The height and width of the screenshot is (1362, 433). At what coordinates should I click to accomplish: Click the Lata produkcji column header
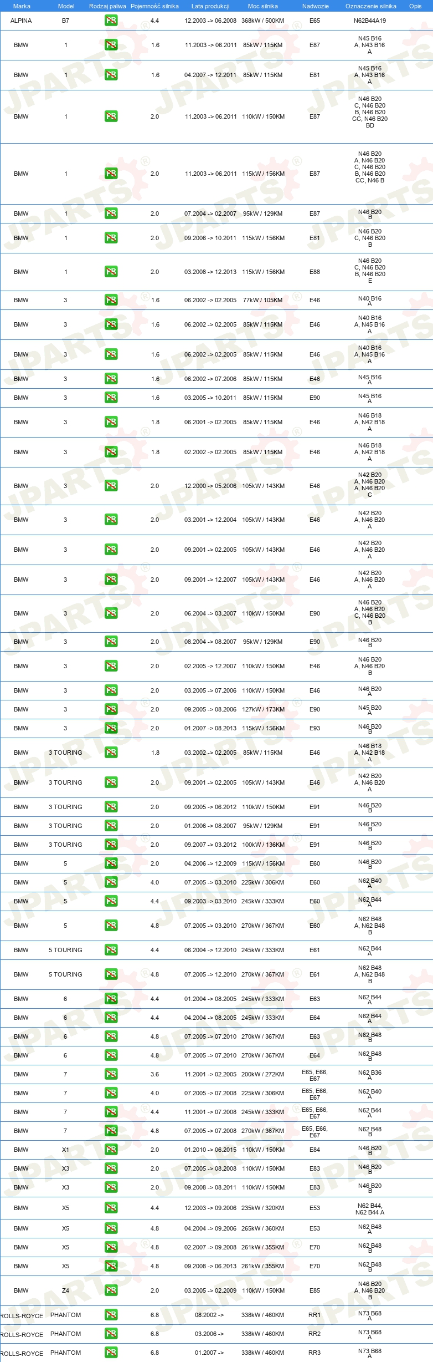[x=210, y=6]
